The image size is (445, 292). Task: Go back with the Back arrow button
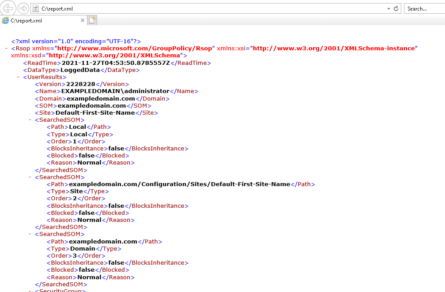(8, 8)
